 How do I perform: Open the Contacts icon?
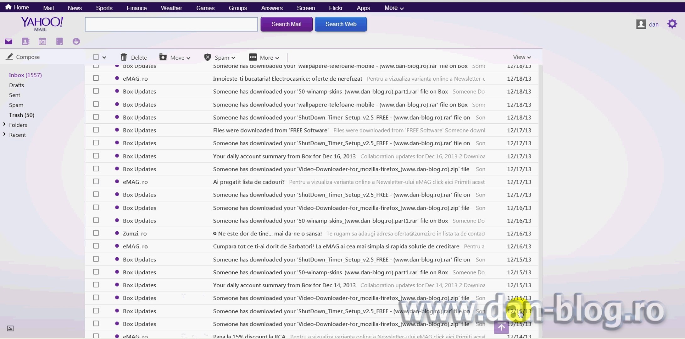pyautogui.click(x=25, y=41)
